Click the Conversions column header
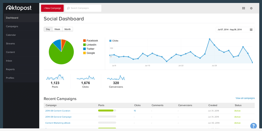The height and width of the screenshot is (131, 262). pos(185,105)
